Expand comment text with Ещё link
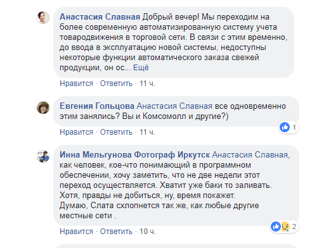The image size is (324, 248). coord(141,68)
